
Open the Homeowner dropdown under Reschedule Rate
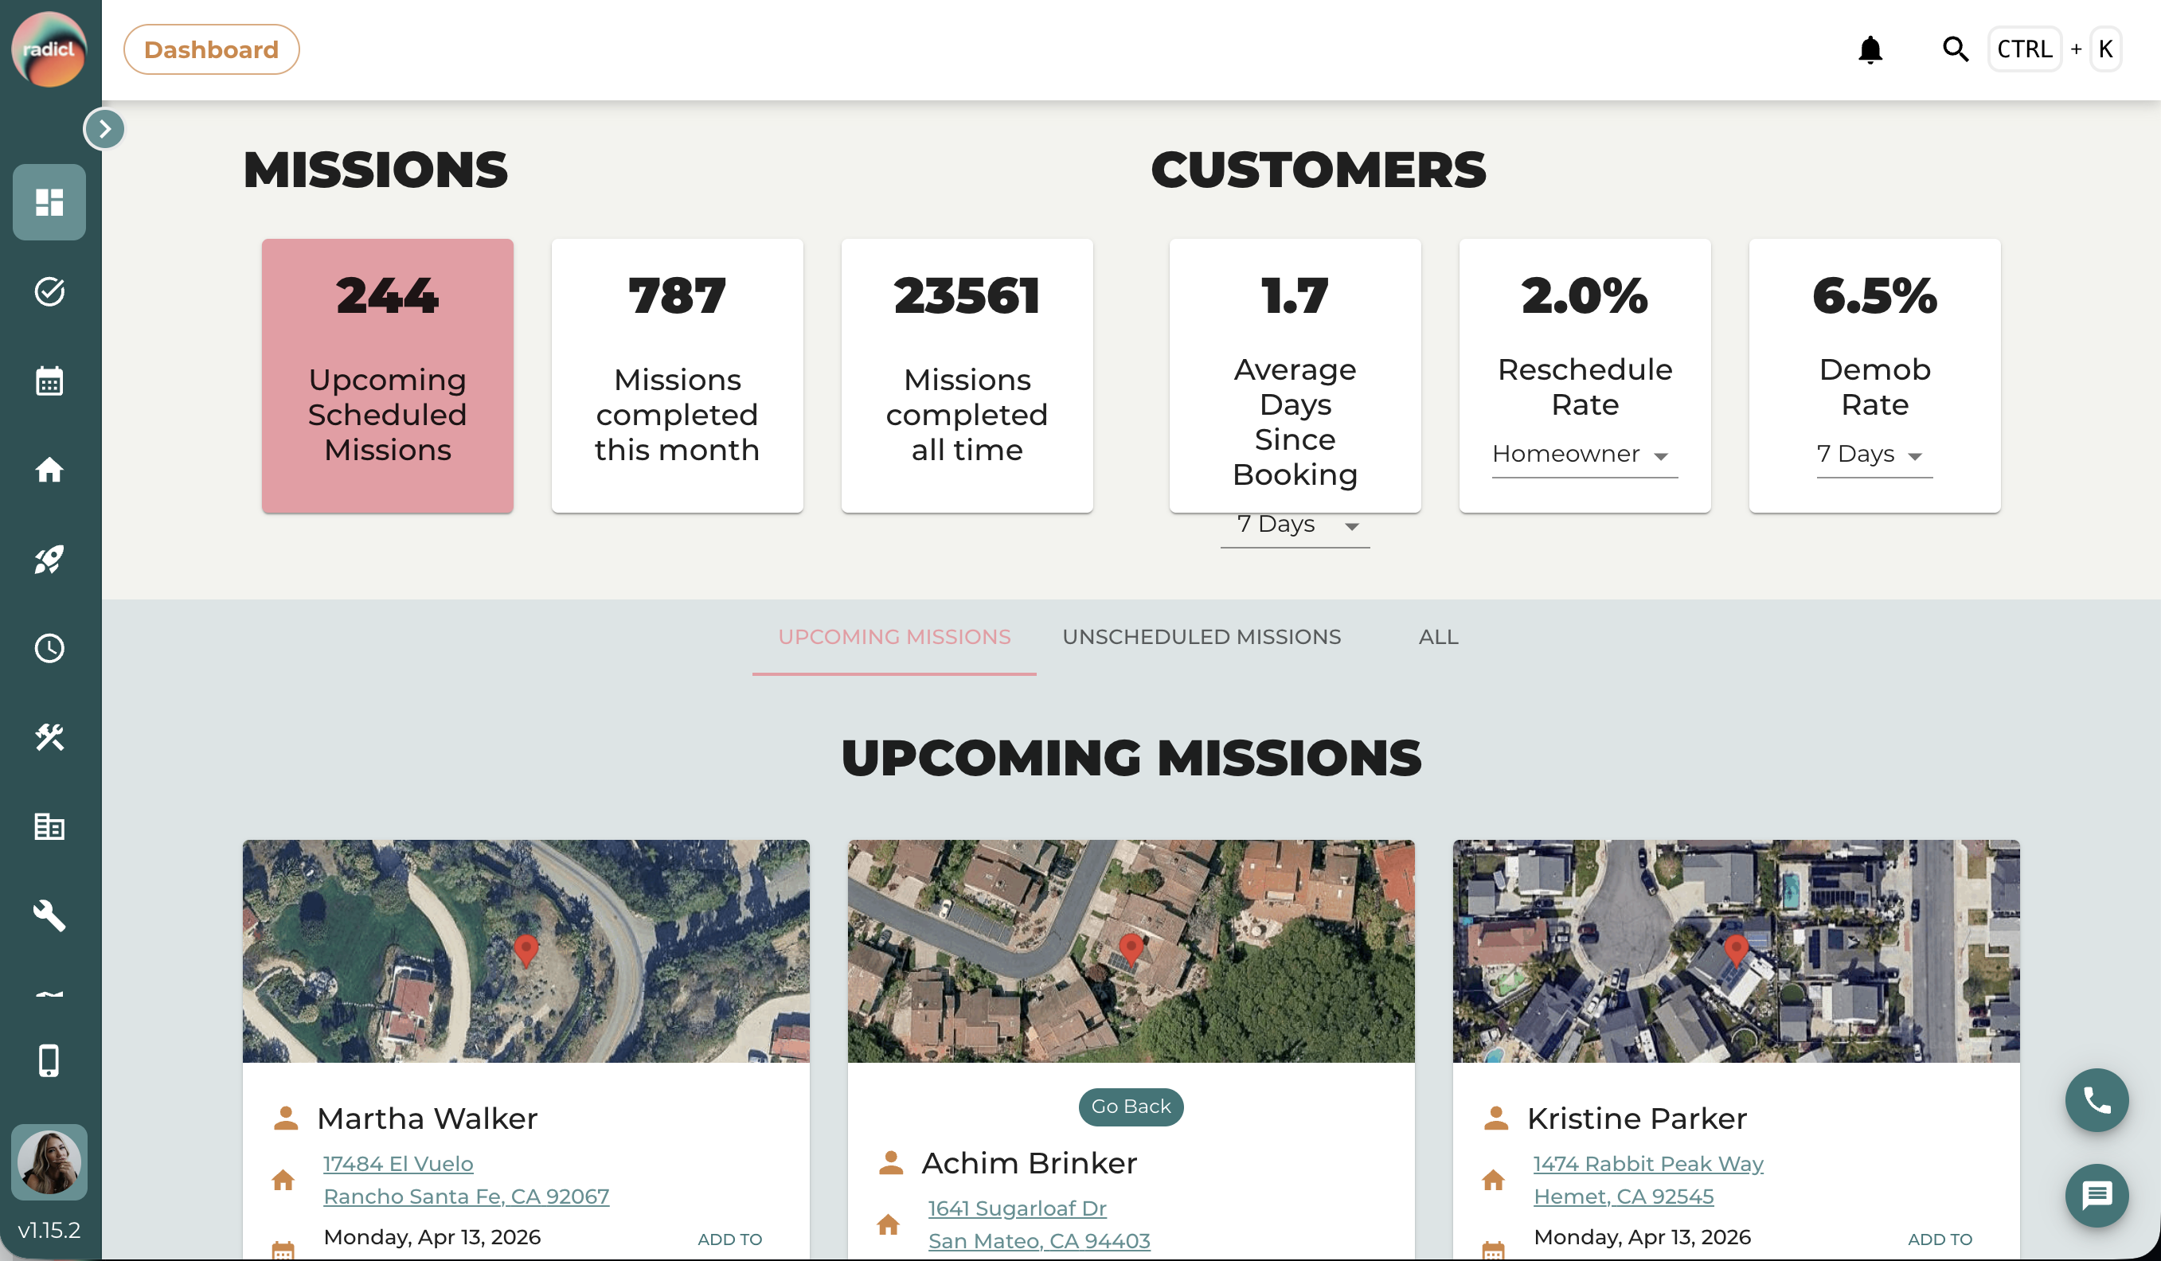pyautogui.click(x=1583, y=455)
